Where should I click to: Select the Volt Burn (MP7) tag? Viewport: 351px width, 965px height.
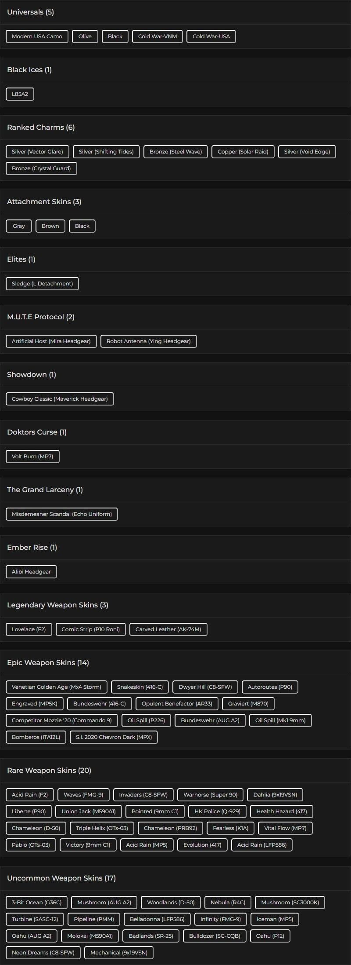point(32,457)
